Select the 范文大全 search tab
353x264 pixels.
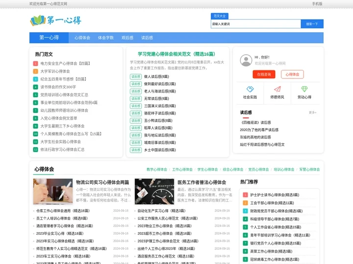[x=220, y=16]
